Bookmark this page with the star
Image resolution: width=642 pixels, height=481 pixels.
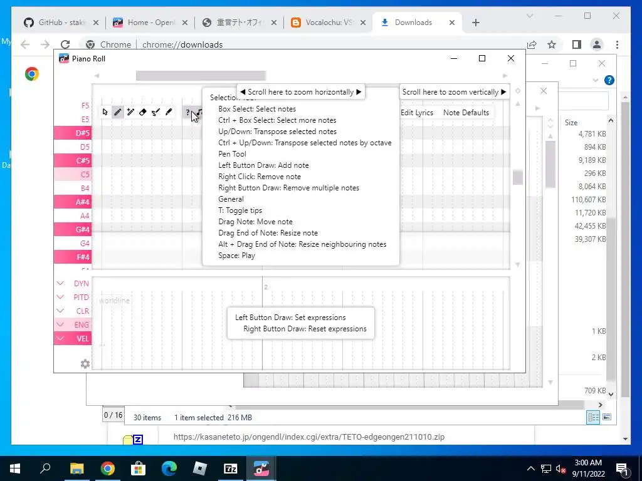552,44
